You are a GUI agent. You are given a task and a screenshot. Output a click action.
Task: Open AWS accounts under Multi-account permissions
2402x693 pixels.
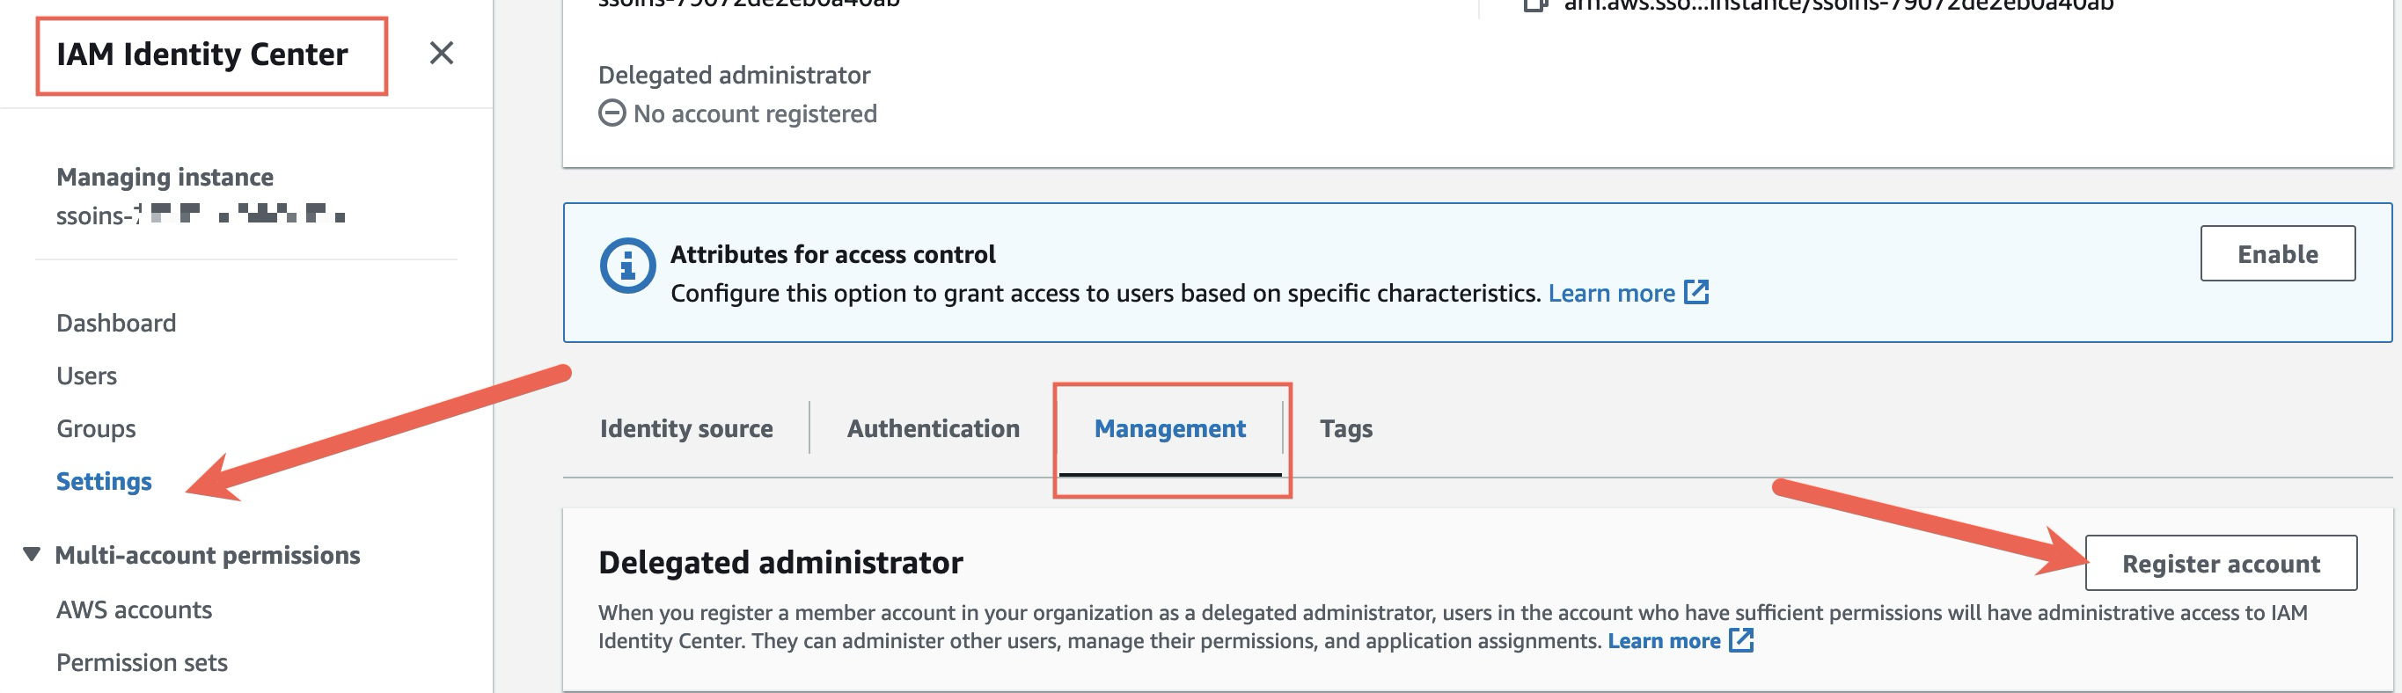point(135,610)
